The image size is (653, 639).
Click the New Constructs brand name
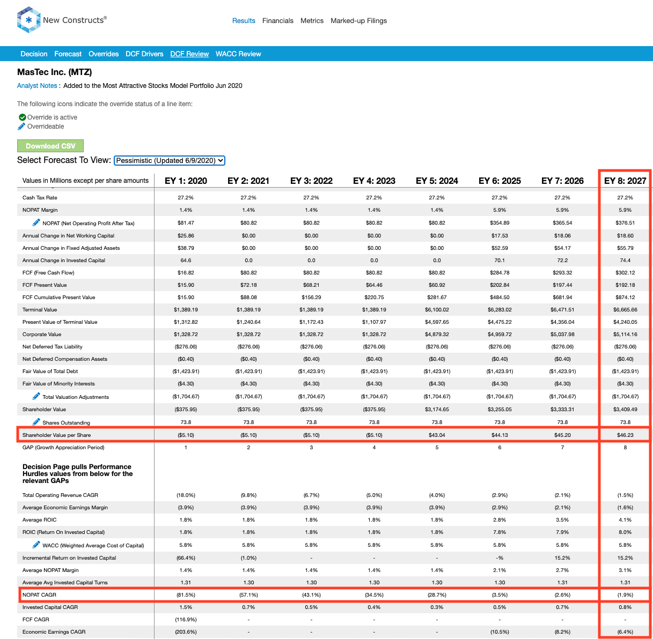75,20
